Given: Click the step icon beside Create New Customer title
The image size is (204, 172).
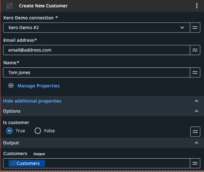Looking at the screenshot, I should coord(10,6).
